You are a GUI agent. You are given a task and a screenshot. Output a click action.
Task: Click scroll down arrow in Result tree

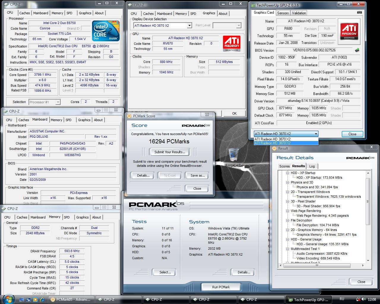[368, 261]
